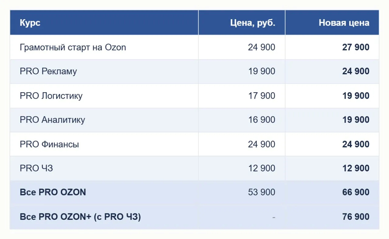Select the "Все PRO OZON" bundle row
Viewport: 389px width, 239px height.
(x=194, y=192)
